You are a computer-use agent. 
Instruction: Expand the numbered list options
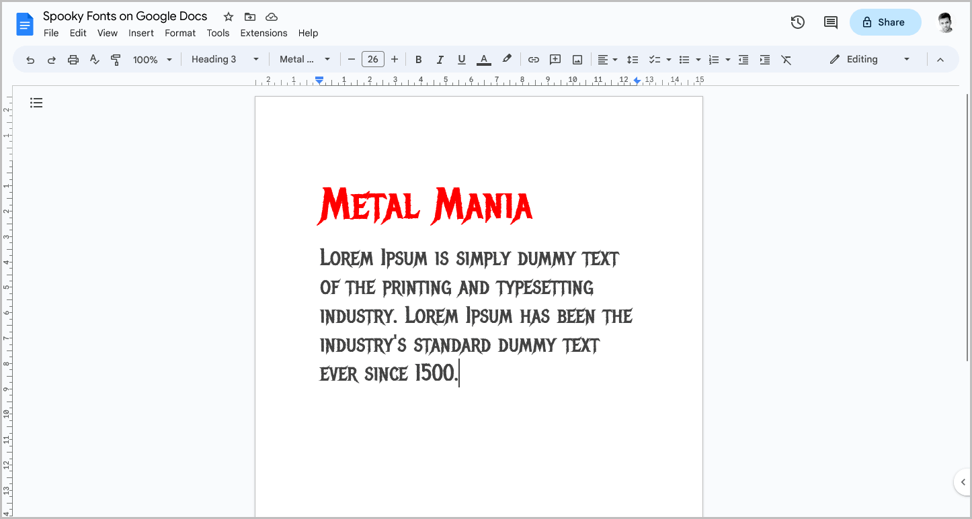pos(727,59)
